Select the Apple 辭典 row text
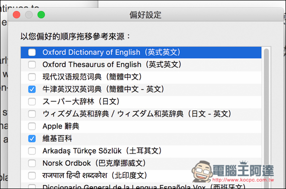The height and width of the screenshot is (189, 286). [61, 126]
